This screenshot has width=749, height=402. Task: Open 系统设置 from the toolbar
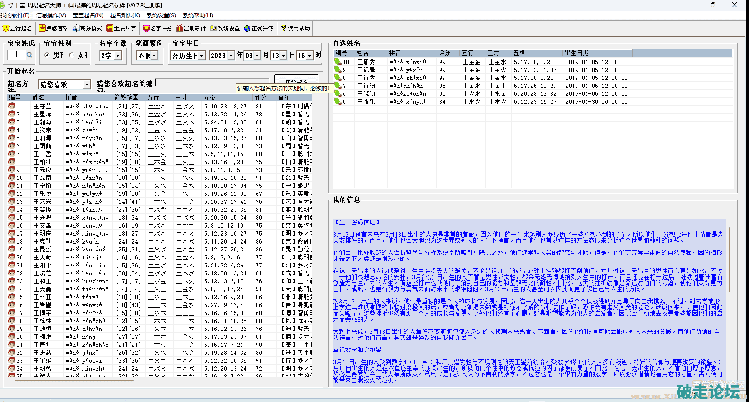[x=225, y=29]
